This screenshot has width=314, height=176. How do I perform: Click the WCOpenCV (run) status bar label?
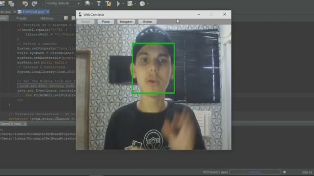215,172
